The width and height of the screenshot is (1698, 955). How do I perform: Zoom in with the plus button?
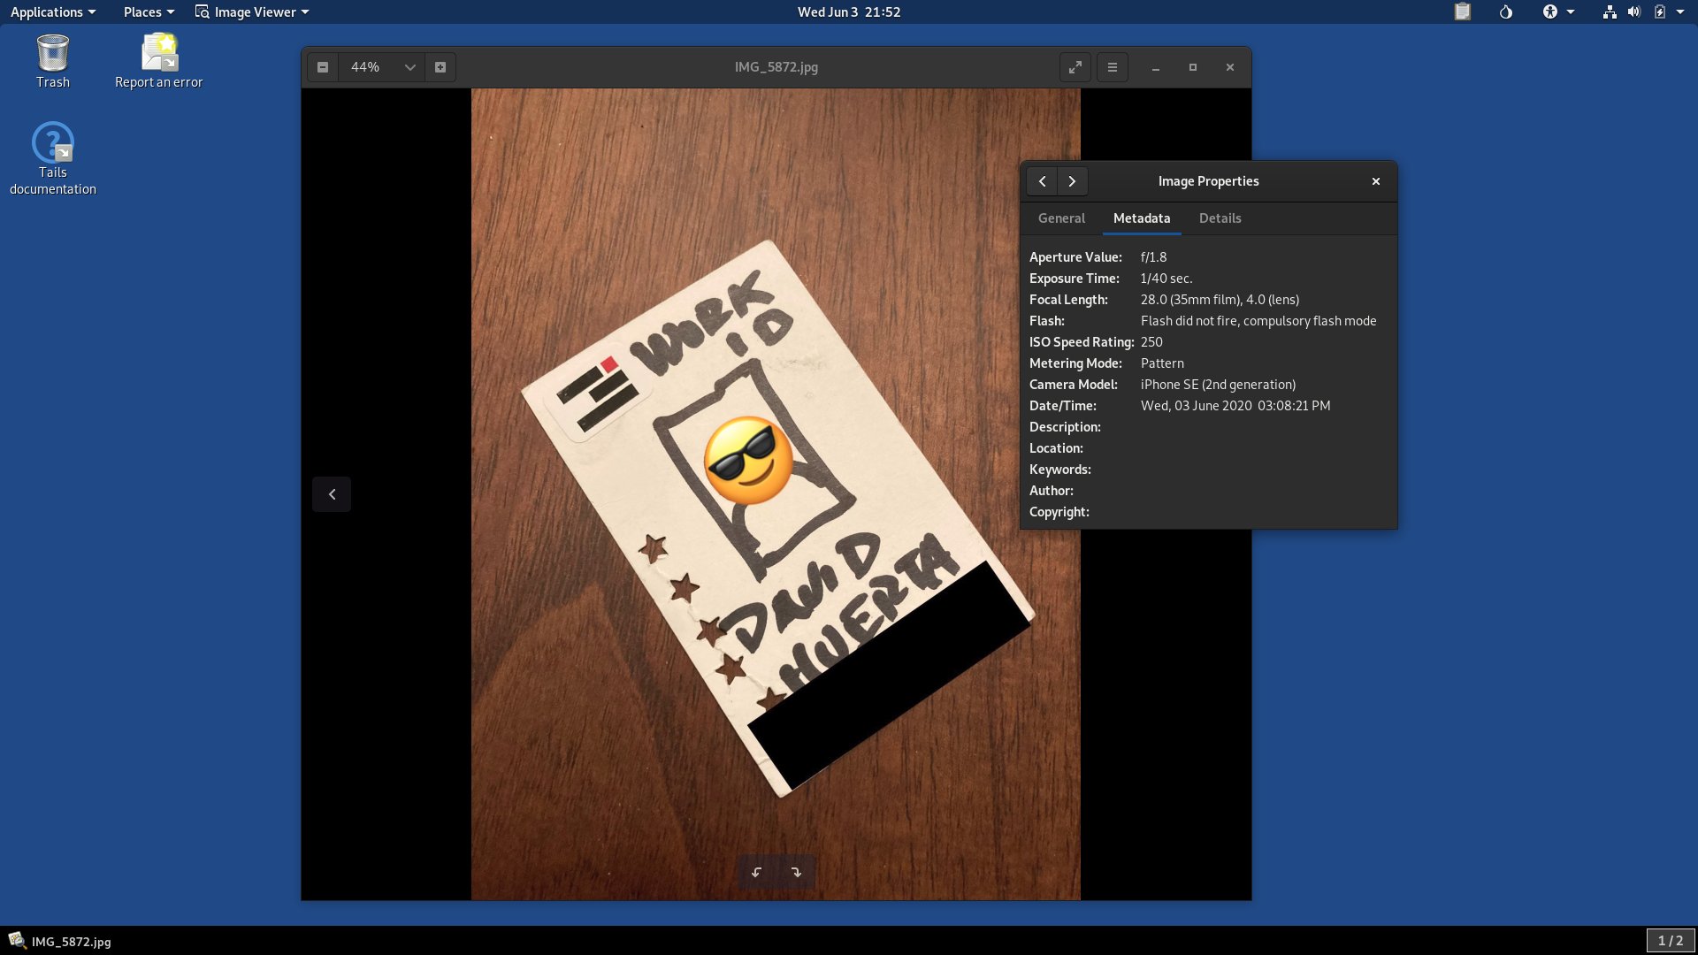tap(440, 67)
